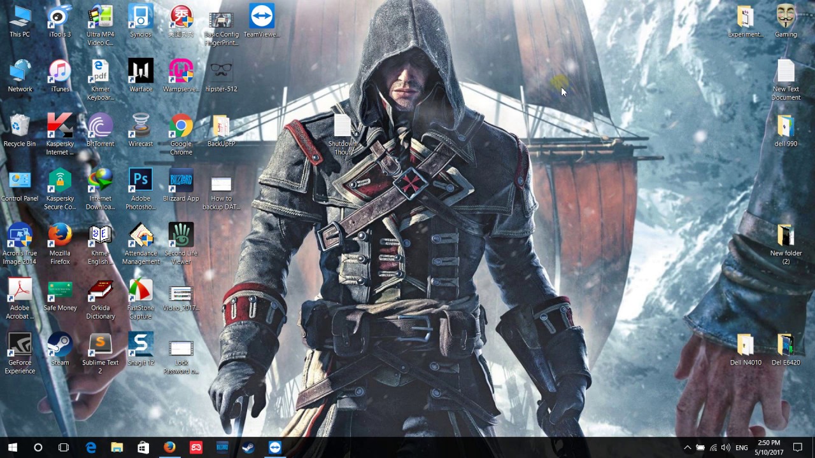Select the hipster-512 image file

click(221, 76)
